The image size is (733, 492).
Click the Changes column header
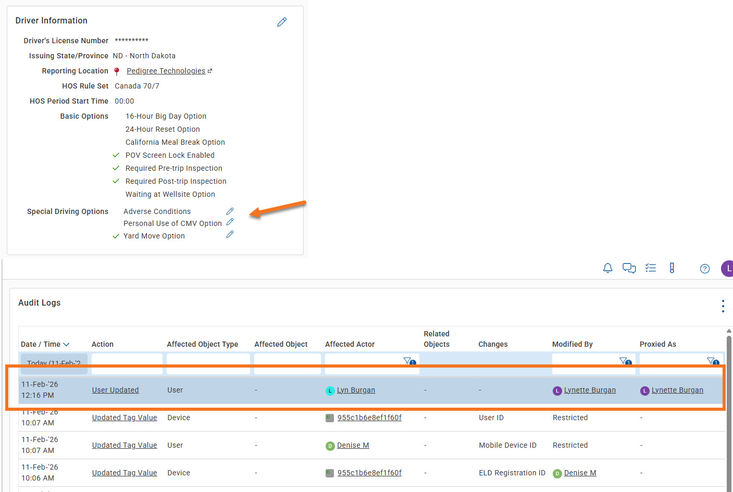pos(493,344)
